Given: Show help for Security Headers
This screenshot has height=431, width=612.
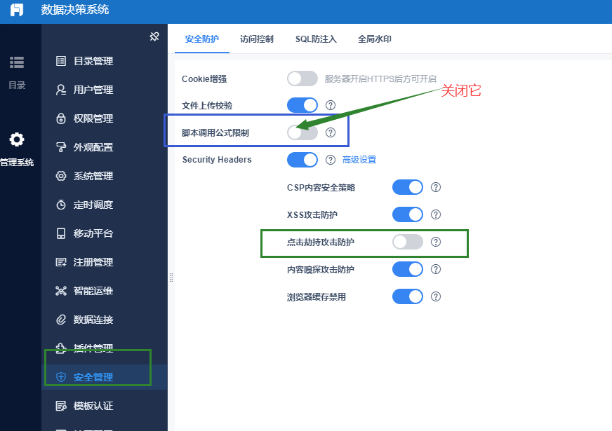Looking at the screenshot, I should pos(331,160).
